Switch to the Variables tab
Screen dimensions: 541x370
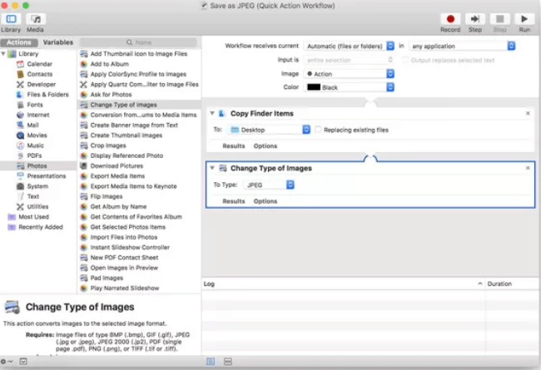tap(57, 42)
